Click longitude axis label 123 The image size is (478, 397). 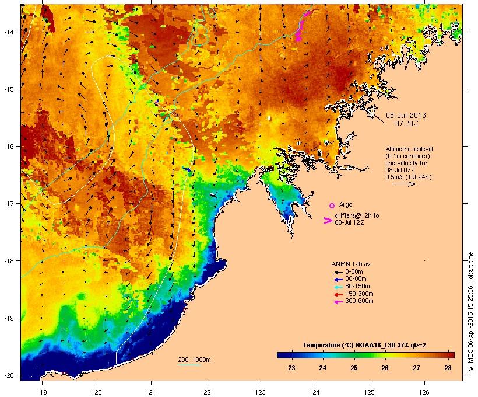[x=261, y=392]
